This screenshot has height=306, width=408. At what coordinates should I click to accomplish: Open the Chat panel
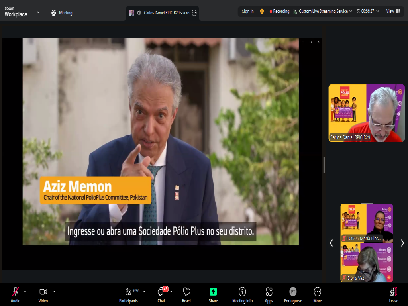pos(161,294)
